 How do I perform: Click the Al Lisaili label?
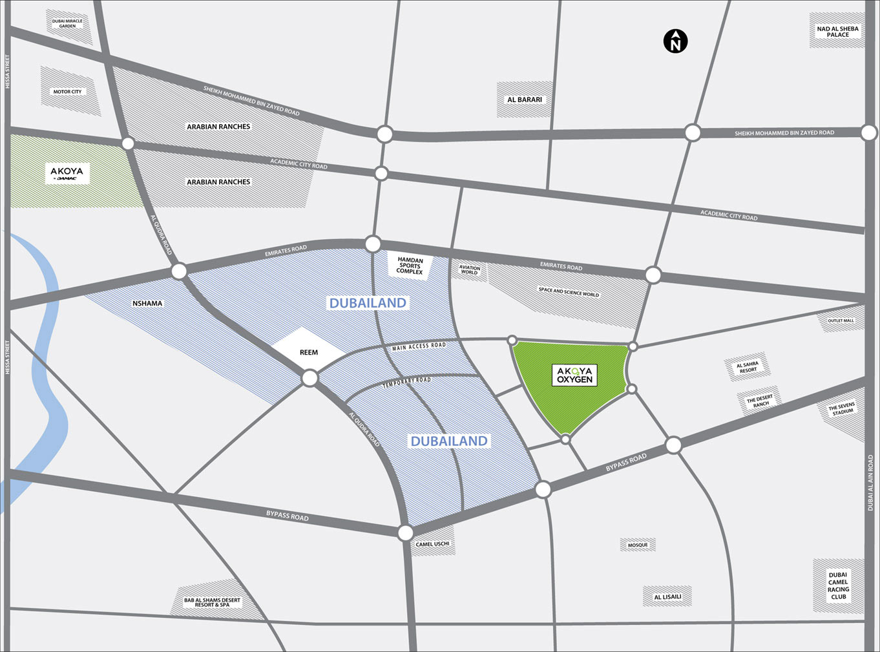pyautogui.click(x=667, y=596)
